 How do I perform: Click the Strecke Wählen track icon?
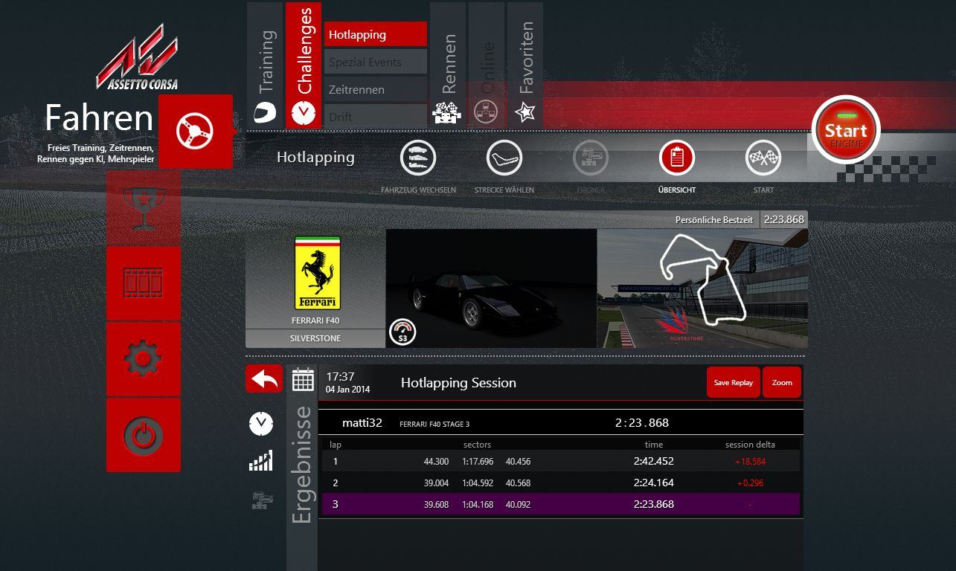coord(504,158)
